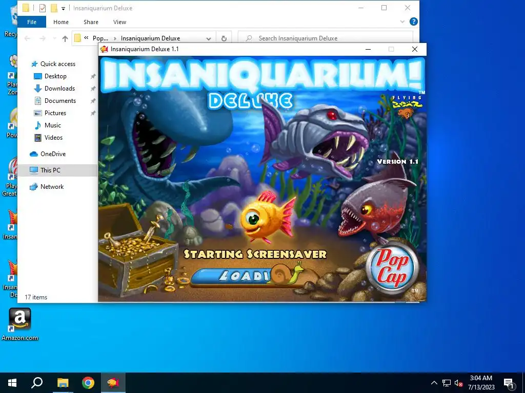This screenshot has height=393, width=525.
Task: Click the new folder icon in title bar
Action: point(54,8)
